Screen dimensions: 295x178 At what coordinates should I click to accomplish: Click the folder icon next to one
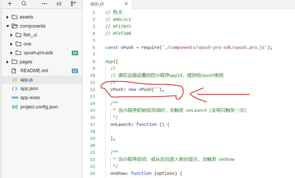[x=18, y=44]
